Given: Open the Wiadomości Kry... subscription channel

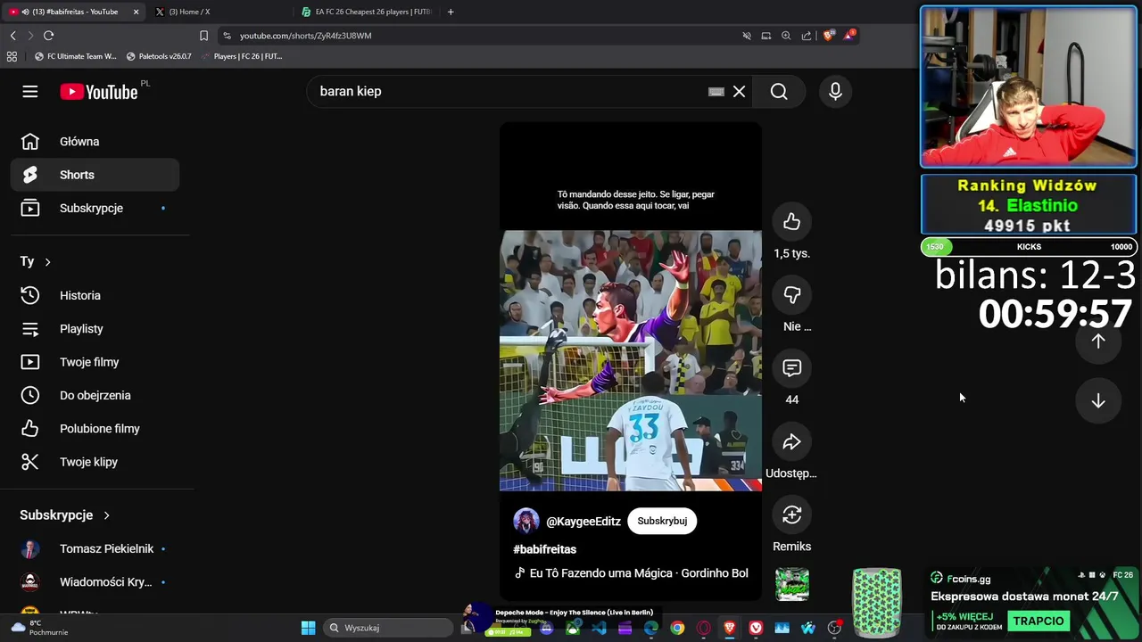Looking at the screenshot, I should click(95, 581).
